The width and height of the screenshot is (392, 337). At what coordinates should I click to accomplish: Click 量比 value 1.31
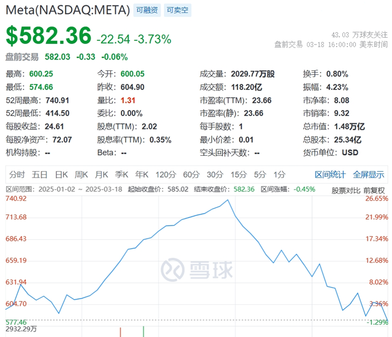pos(128,101)
